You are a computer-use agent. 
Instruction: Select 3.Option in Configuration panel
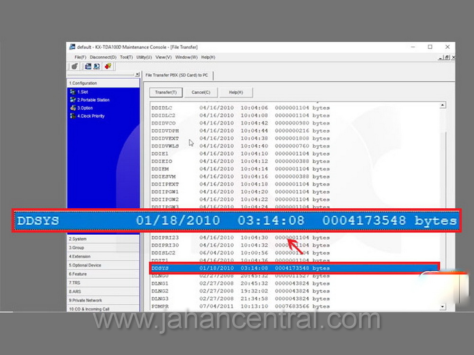tap(85, 108)
